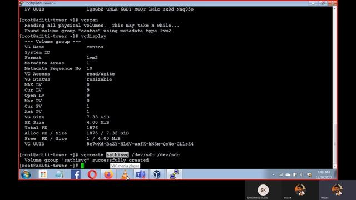
Task: Click the 'MAX LV' label
Action: [x=33, y=84]
